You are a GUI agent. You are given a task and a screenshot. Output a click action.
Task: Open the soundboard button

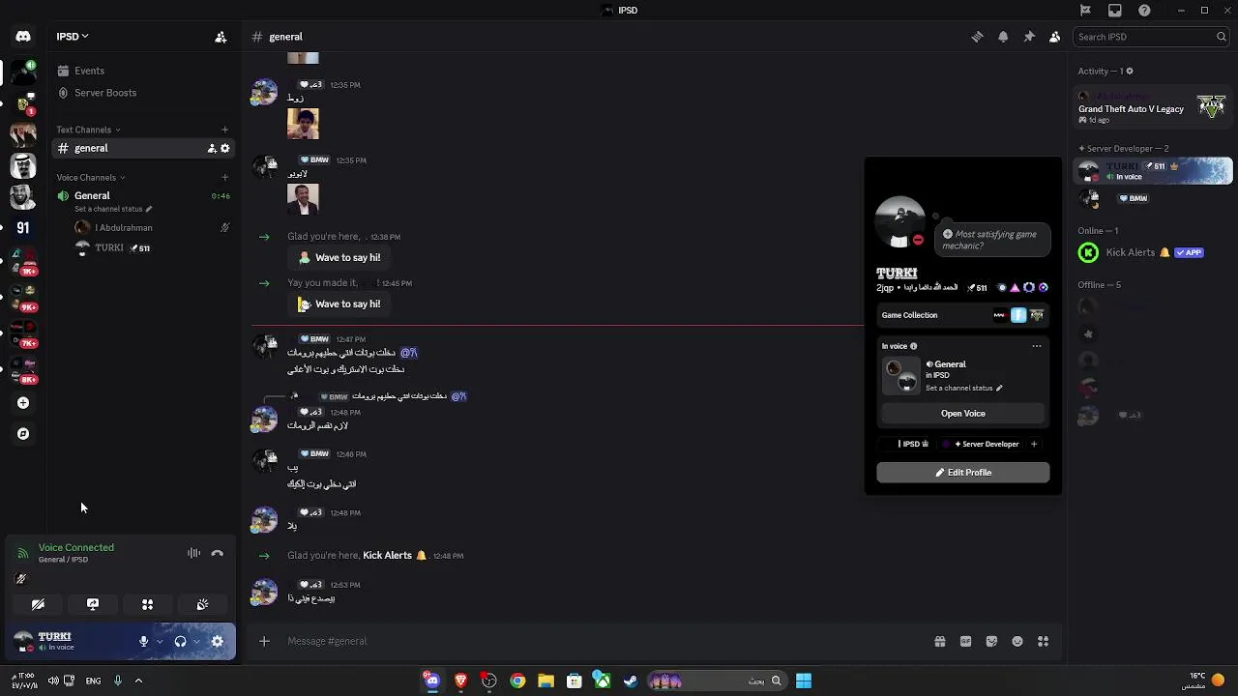tap(202, 604)
